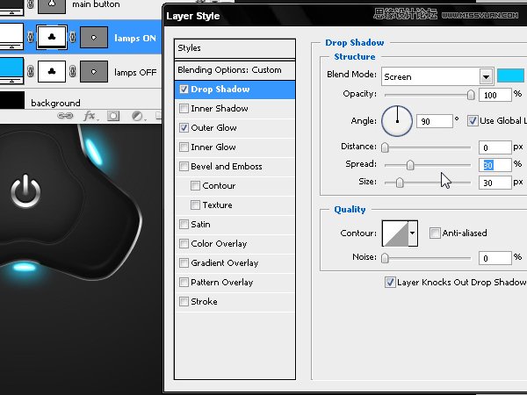Click link layers icon in Layers panel
Image resolution: width=527 pixels, height=395 pixels.
point(65,116)
